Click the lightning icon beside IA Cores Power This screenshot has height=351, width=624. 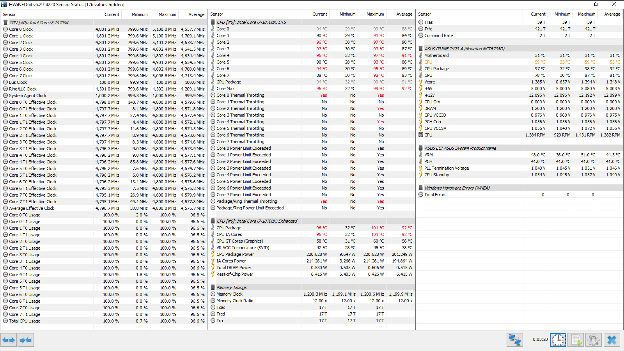pyautogui.click(x=213, y=261)
